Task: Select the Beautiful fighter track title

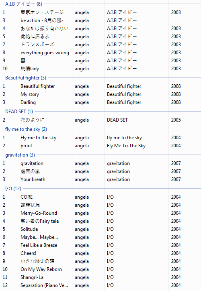Action: click(x=38, y=86)
